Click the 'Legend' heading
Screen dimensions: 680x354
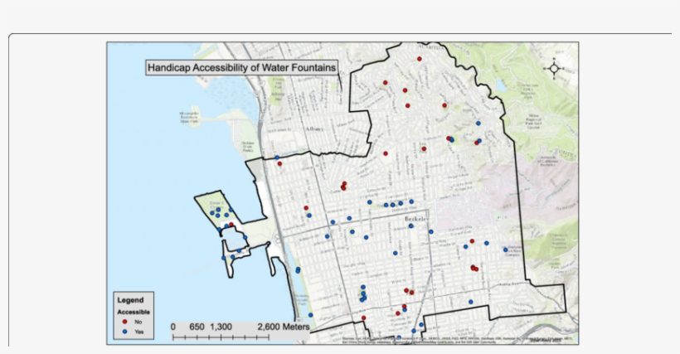click(x=130, y=300)
